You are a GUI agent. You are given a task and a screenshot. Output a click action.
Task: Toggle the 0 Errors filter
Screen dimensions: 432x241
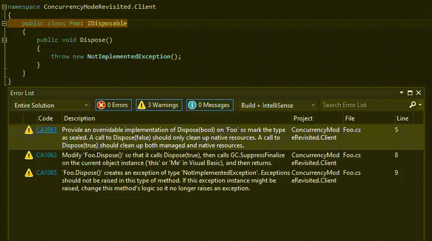[x=114, y=105]
